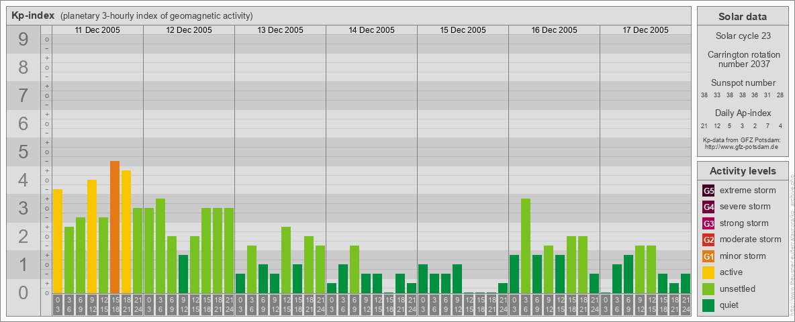Select the G3 strong storm badge
The width and height of the screenshot is (795, 322).
coord(708,223)
